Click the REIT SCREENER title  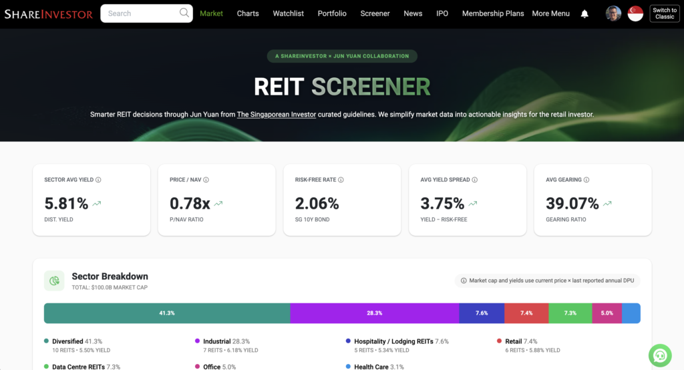tap(342, 87)
